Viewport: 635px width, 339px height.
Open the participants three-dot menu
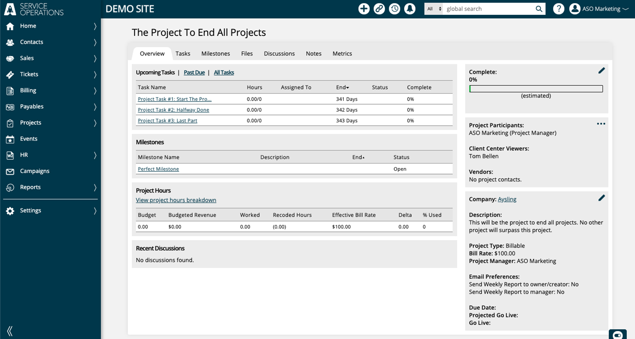[601, 124]
